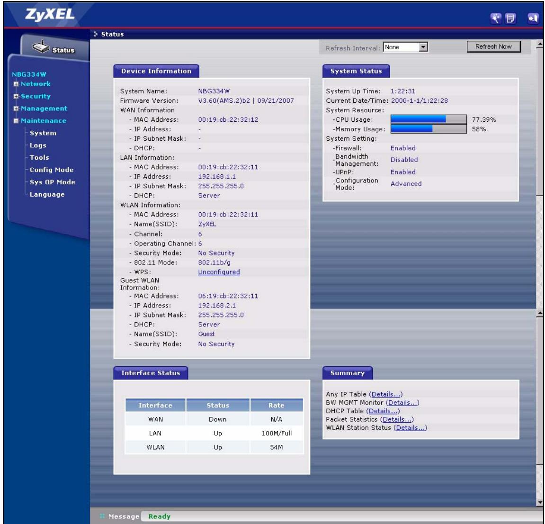This screenshot has width=545, height=524.
Task: Click the Ready message in status bar
Action: pos(160,516)
